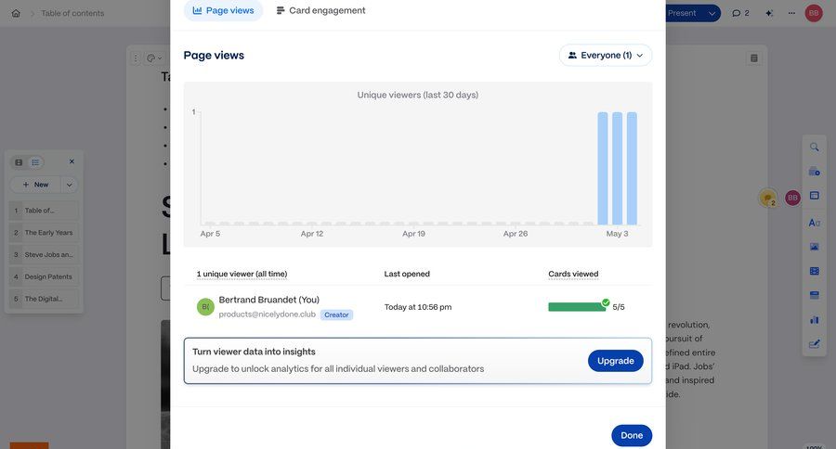Close the card navigation sidebar
Viewport: 836px width, 449px height.
click(x=72, y=161)
